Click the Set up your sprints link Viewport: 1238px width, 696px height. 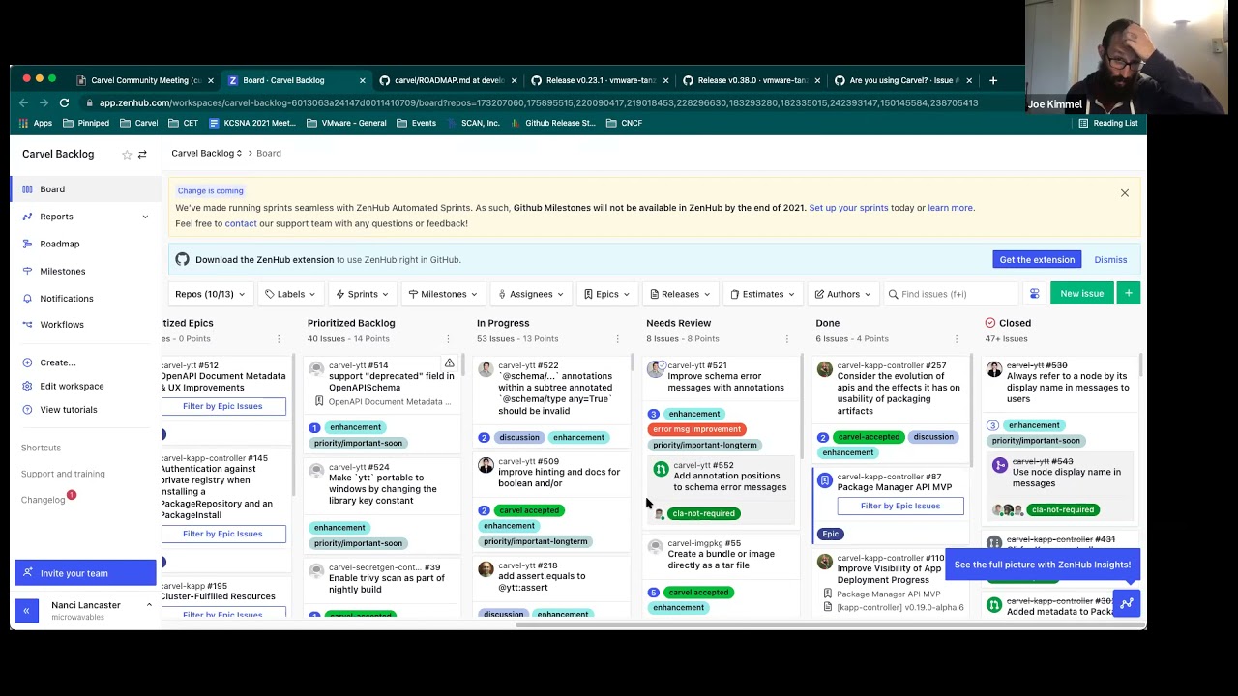(848, 208)
